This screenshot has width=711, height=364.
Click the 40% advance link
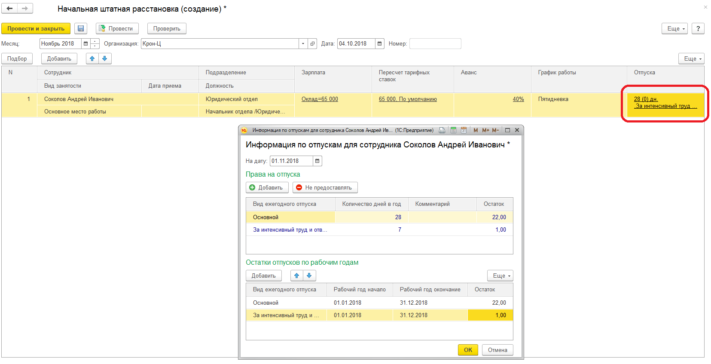click(x=518, y=99)
